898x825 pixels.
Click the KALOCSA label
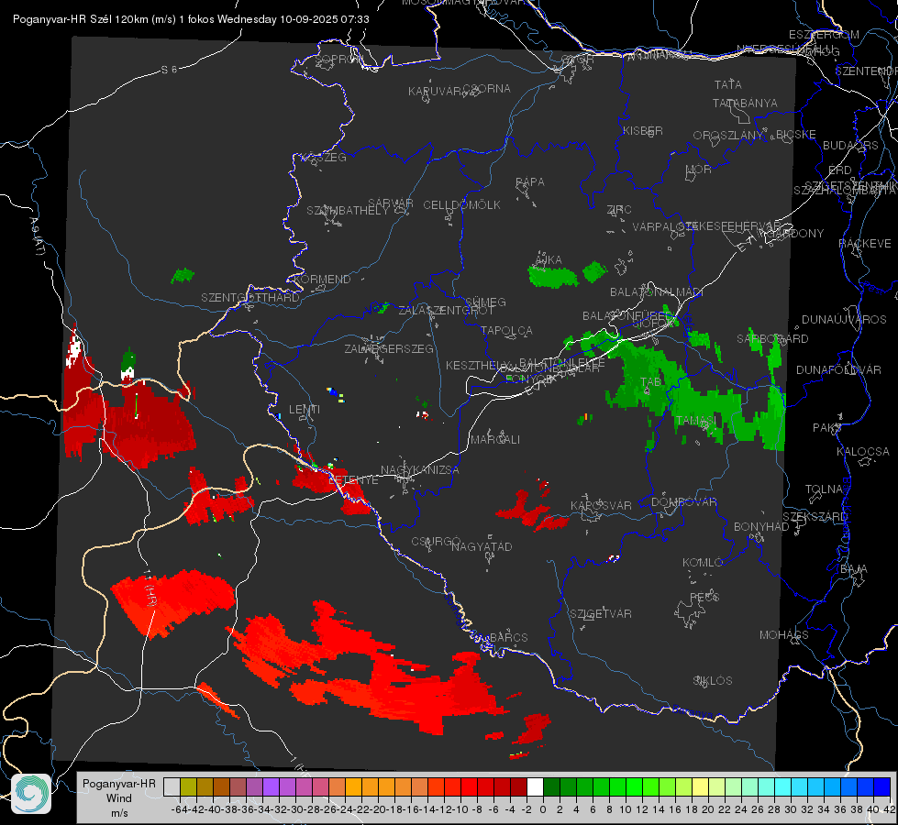tap(862, 451)
